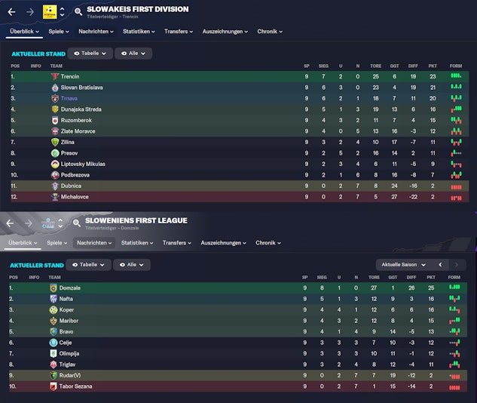Click the search magnifier beside Sloweniens First League
The height and width of the screenshot is (403, 477).
[x=78, y=223]
